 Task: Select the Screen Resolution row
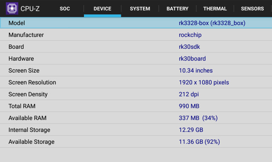tap(136, 82)
